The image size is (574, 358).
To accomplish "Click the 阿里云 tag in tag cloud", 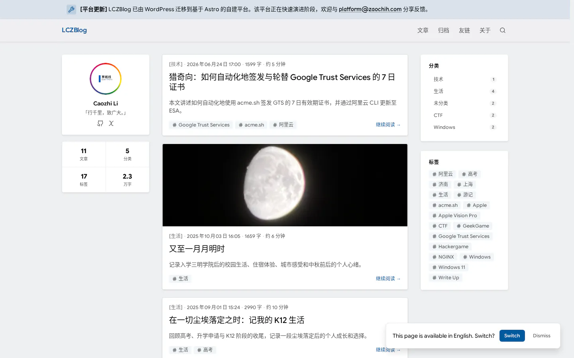I will (442, 174).
